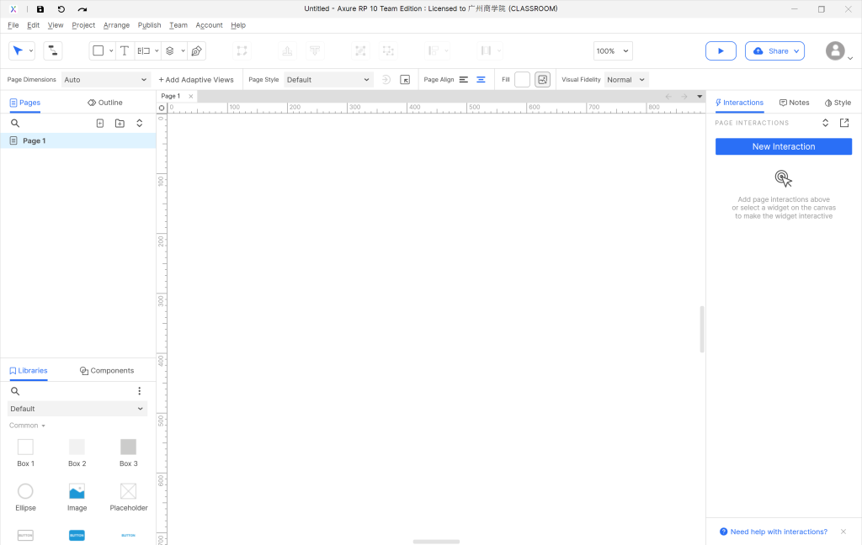Select the Text tool in toolbar
862x545 pixels.
tap(125, 51)
